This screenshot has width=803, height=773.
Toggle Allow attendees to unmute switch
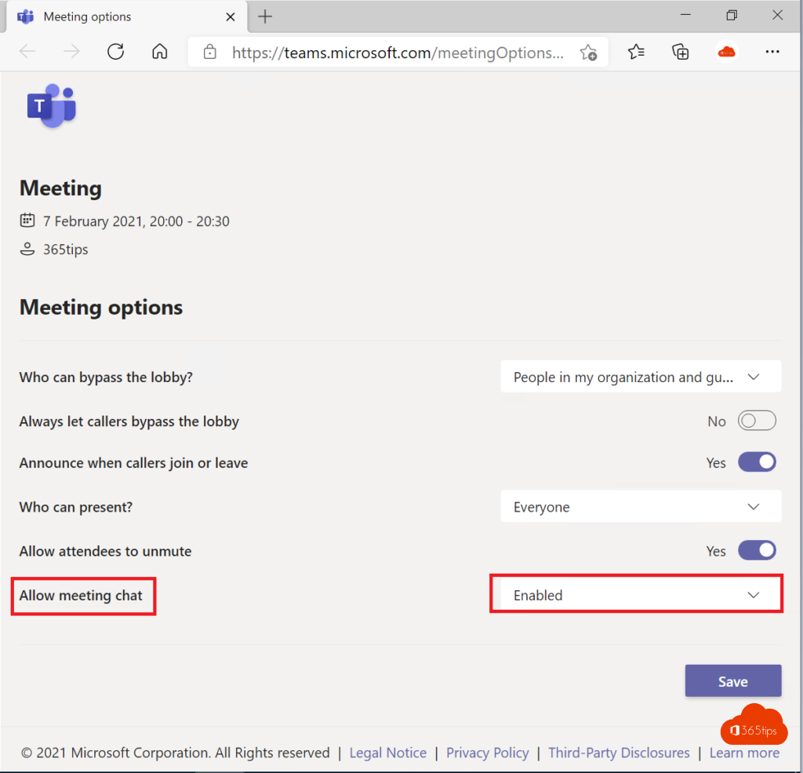click(757, 551)
